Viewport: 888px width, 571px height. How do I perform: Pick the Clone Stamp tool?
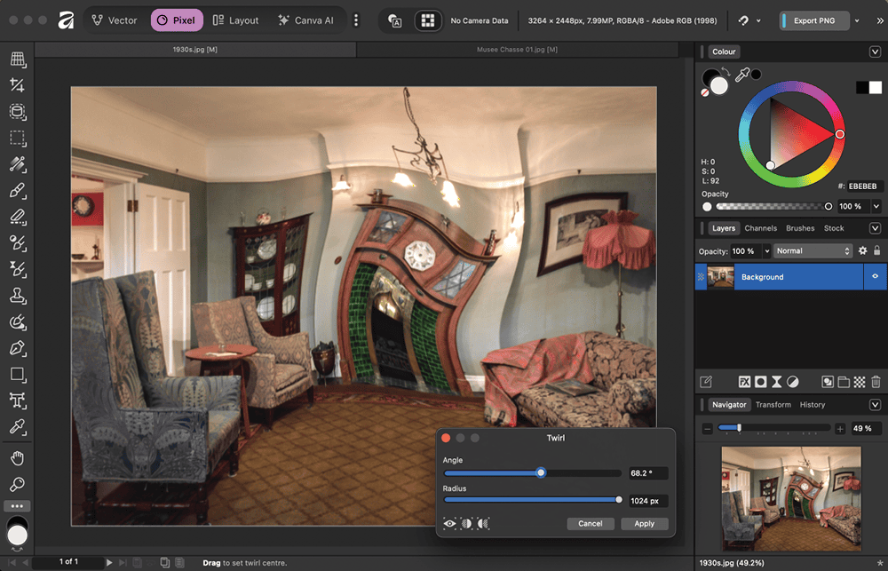coord(17,296)
